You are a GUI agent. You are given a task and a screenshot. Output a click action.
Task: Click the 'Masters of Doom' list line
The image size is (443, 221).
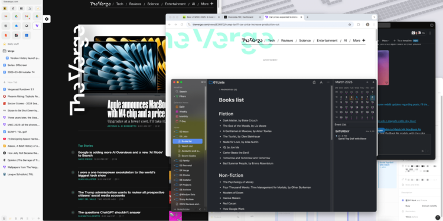point(233,193)
